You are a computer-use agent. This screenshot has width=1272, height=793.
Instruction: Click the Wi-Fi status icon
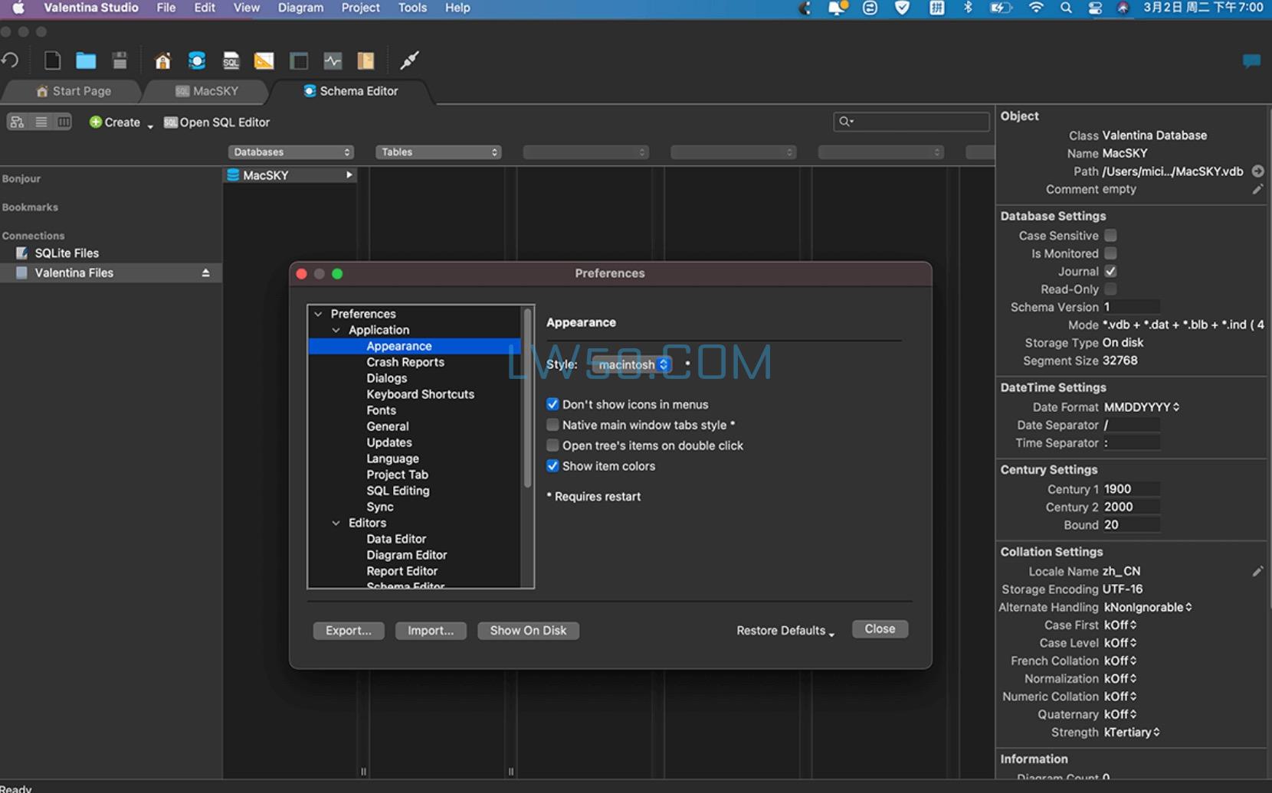pos(1036,8)
